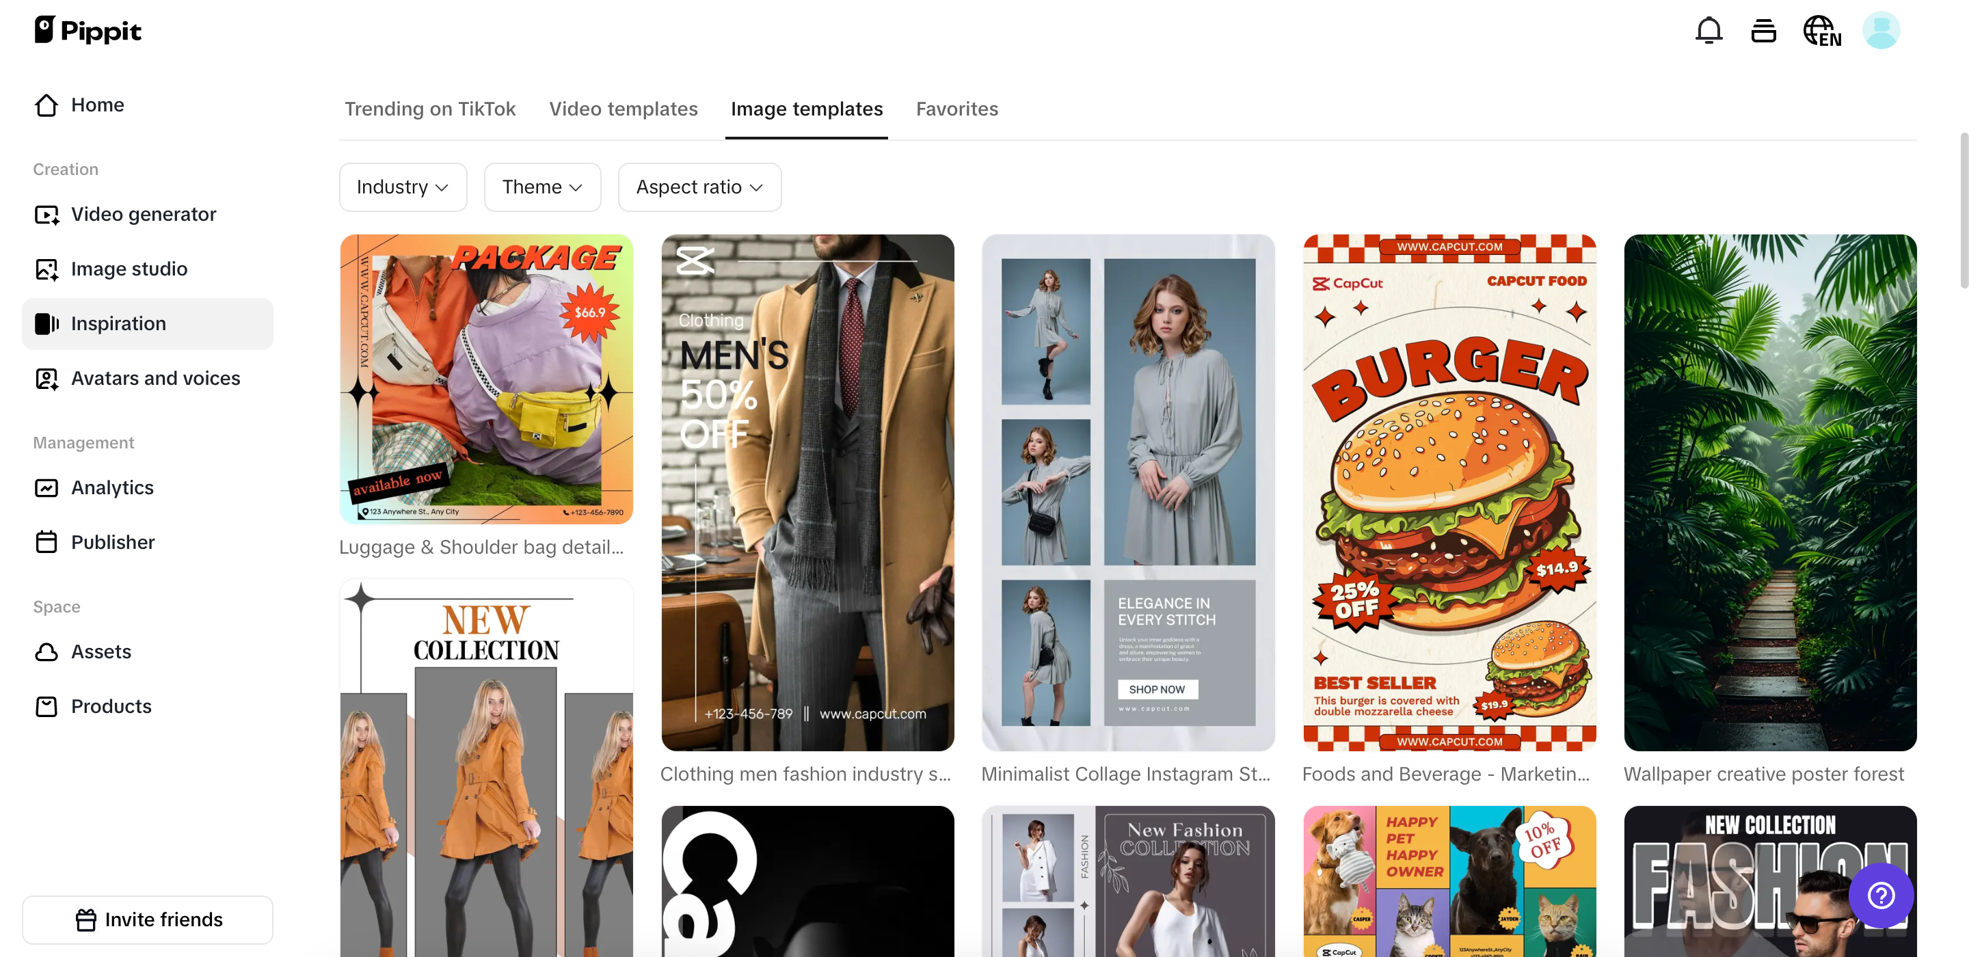
Task: Expand the Theme filter dropdown
Action: pos(542,187)
